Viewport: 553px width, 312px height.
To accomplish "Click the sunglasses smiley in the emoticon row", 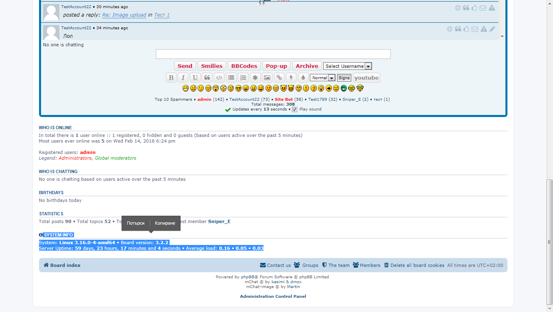I will click(238, 88).
